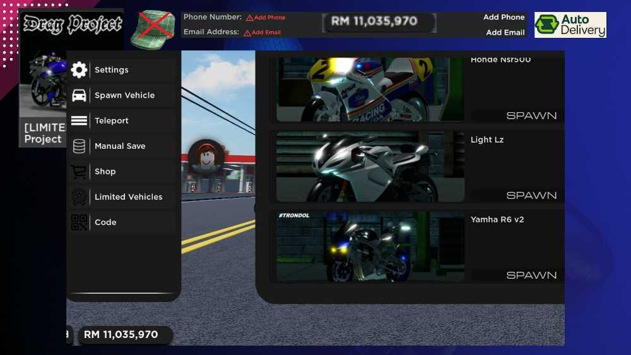This screenshot has width=631, height=355.
Task: Click the crossed-out green cap icon
Action: [x=153, y=28]
